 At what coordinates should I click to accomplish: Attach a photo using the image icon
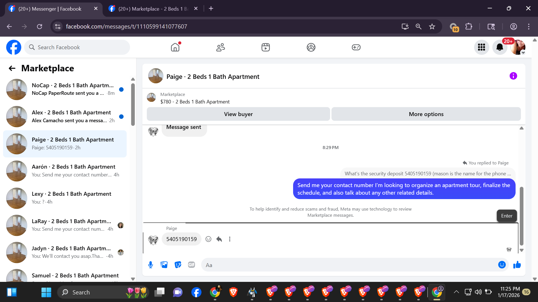pyautogui.click(x=164, y=265)
